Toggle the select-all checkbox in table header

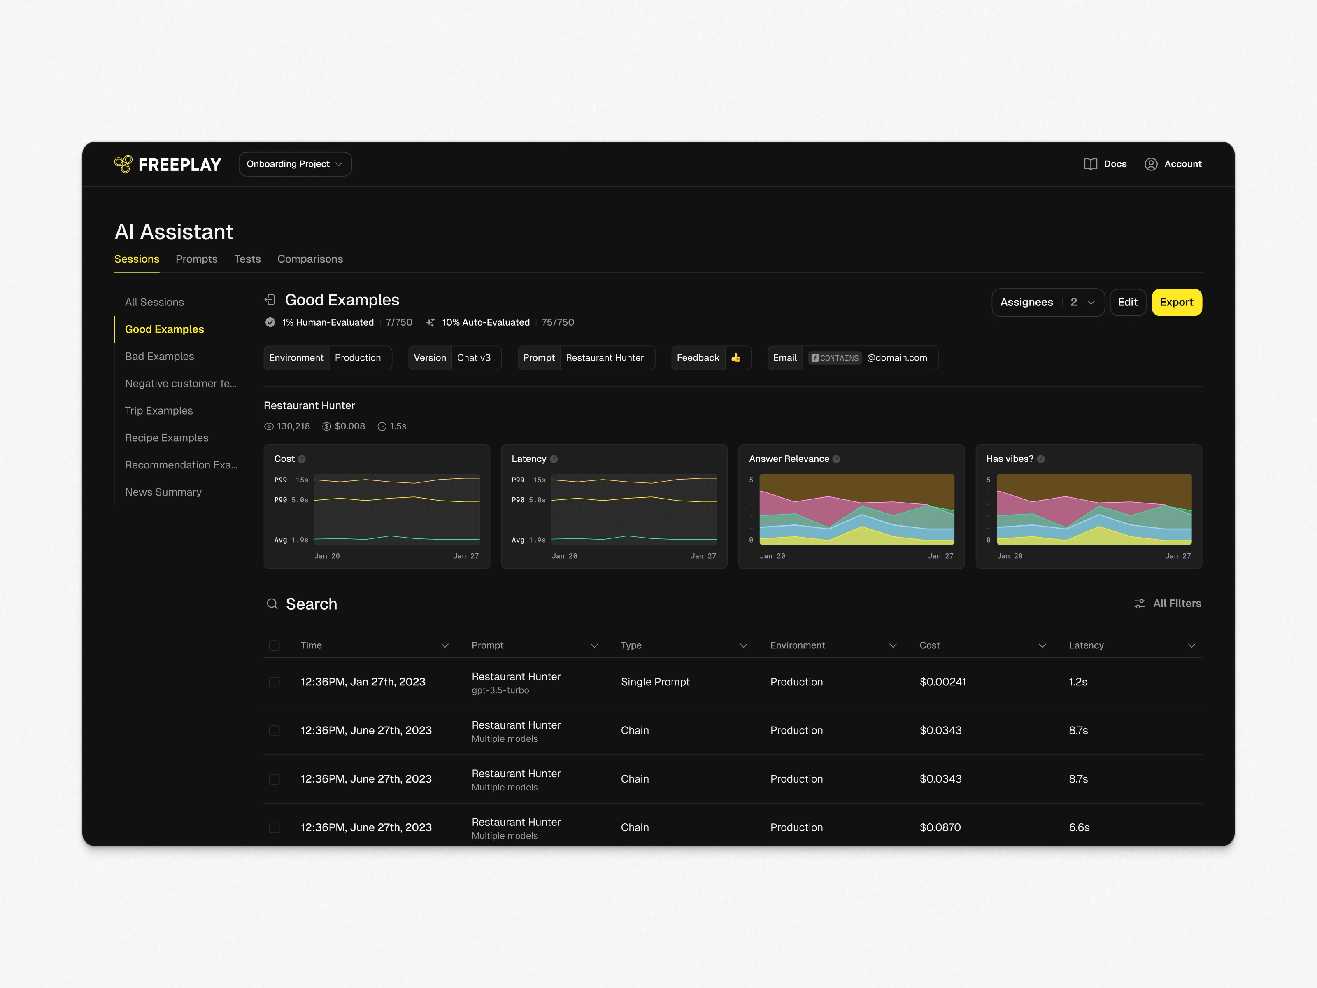[x=275, y=645]
